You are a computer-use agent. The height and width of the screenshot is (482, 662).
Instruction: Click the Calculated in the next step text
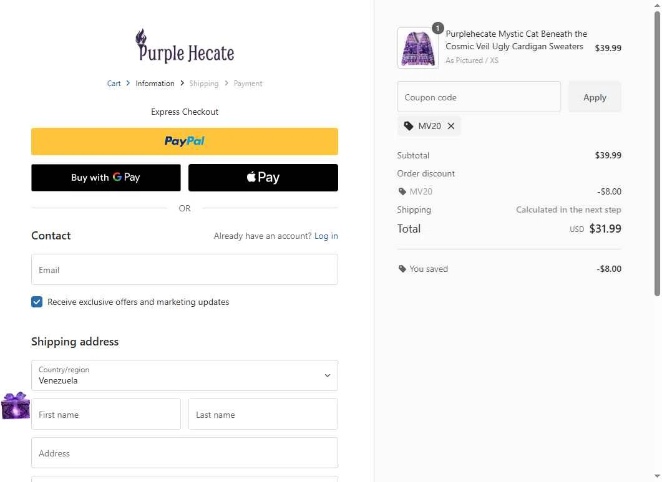(x=568, y=210)
